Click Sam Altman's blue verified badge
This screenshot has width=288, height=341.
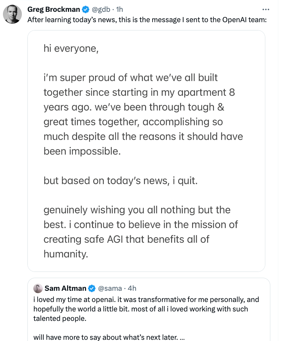tap(92, 288)
